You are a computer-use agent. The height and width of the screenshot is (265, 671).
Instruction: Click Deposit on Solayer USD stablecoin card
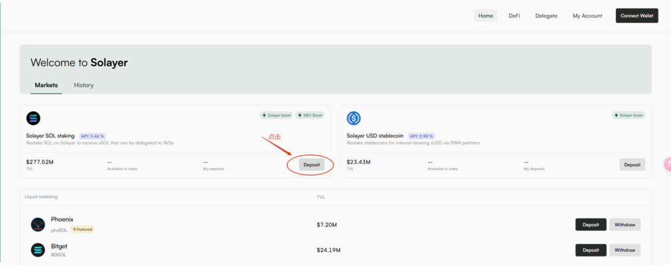pyautogui.click(x=632, y=164)
